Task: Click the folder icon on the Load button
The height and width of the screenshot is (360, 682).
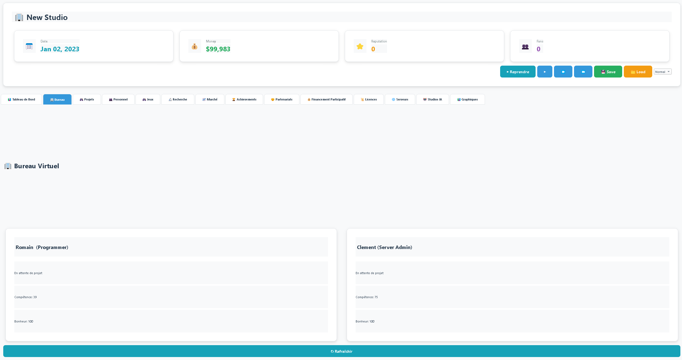Action: click(x=632, y=72)
